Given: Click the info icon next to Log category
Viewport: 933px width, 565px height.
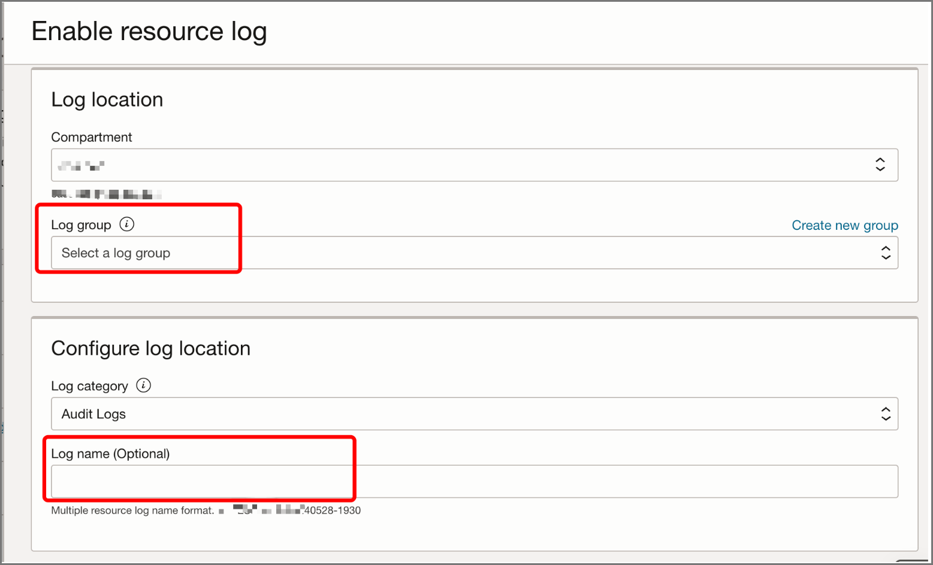Looking at the screenshot, I should click(x=143, y=385).
